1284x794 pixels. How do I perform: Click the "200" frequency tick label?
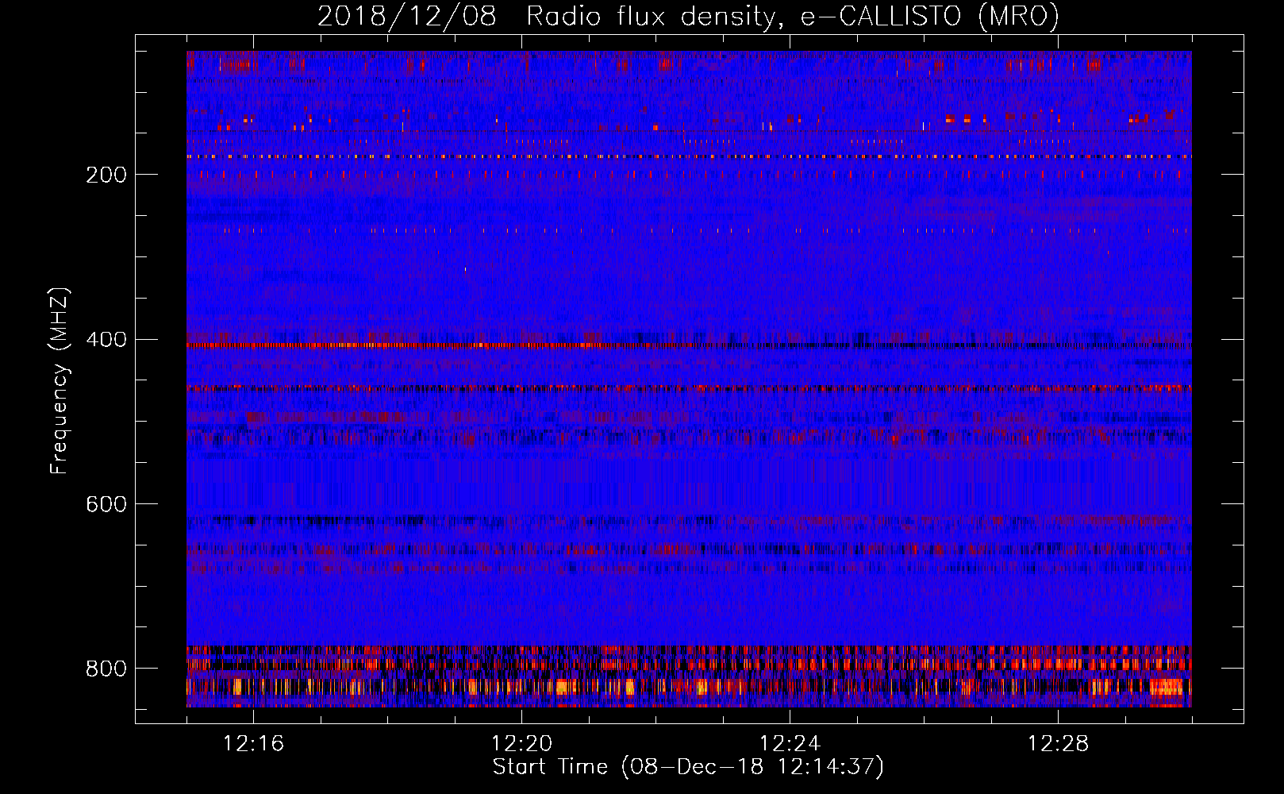point(106,175)
